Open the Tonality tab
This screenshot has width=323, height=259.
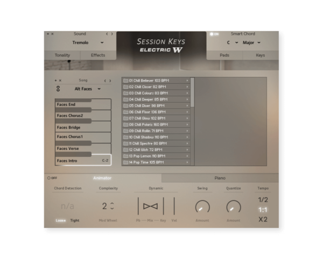click(62, 55)
